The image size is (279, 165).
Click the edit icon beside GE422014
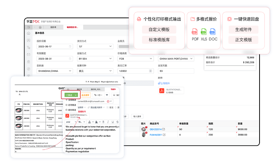coord(164,129)
